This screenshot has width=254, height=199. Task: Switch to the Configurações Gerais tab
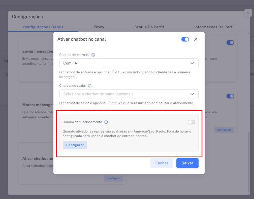(x=43, y=27)
